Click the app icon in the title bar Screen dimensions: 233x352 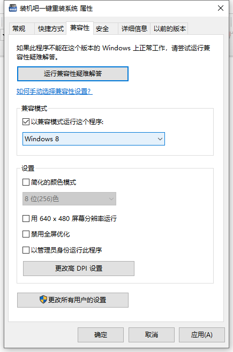pyautogui.click(x=13, y=8)
